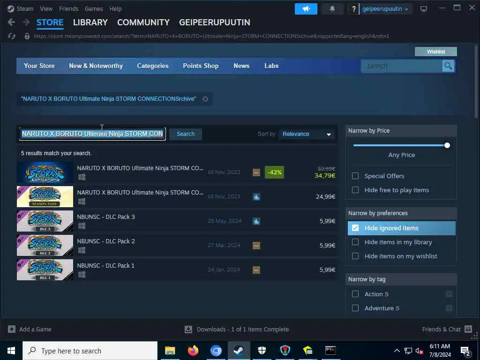This screenshot has height=360, width=480.
Task: Open the Categories menu
Action: (153, 66)
